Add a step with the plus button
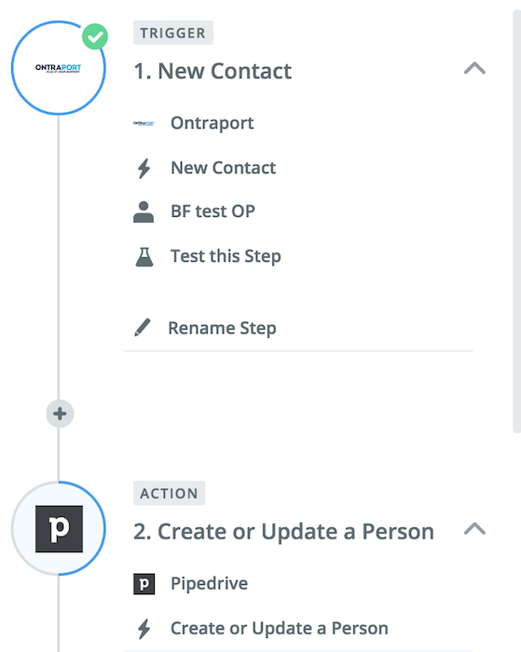Screen dimensions: 521x652 60,414
